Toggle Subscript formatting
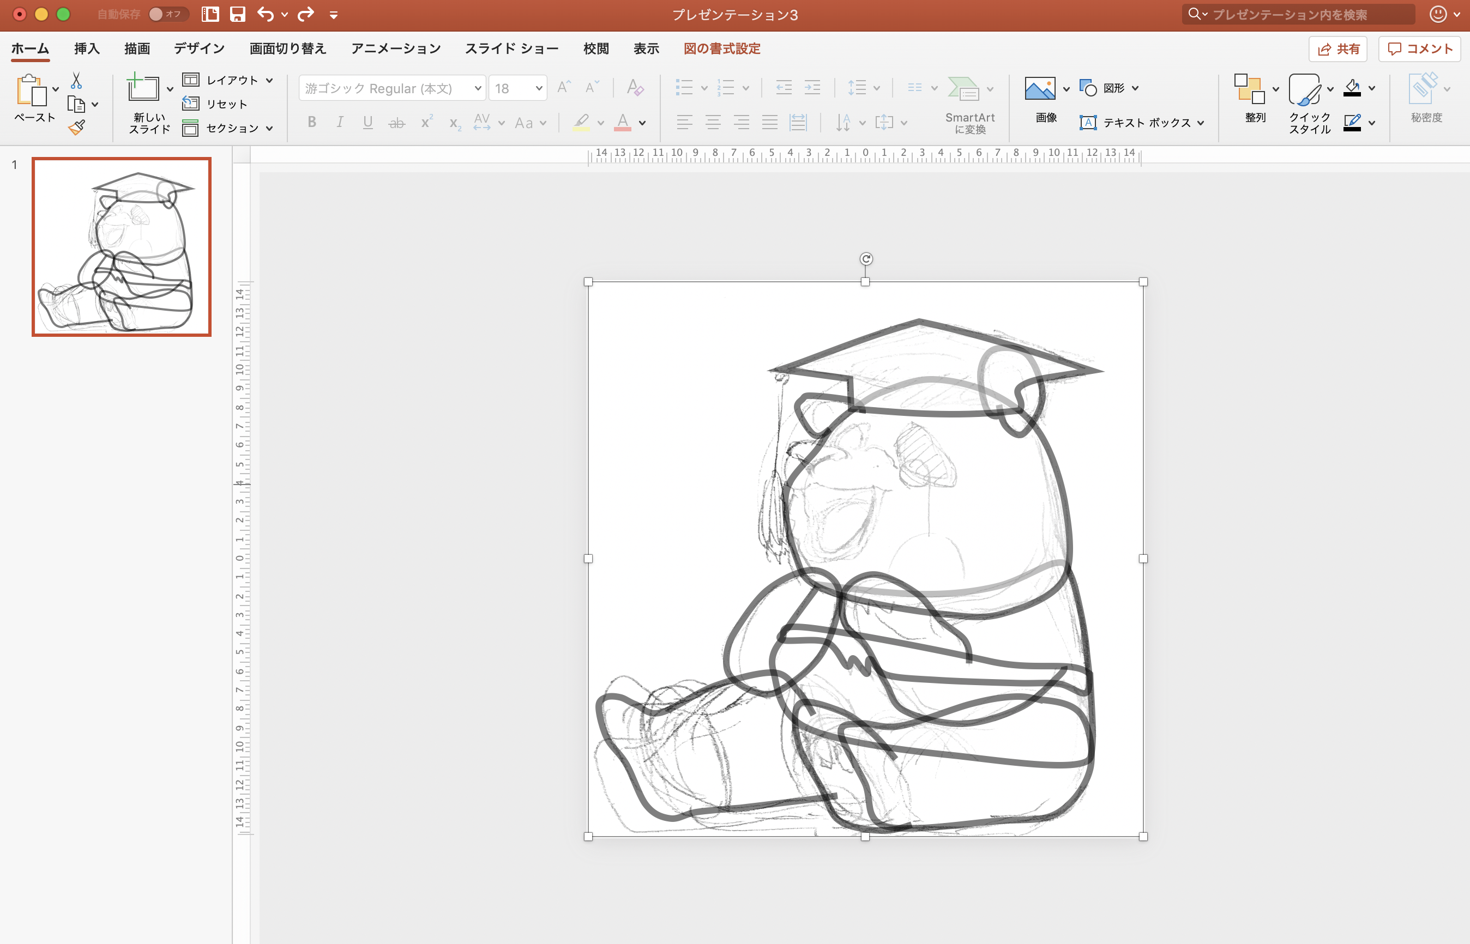Viewport: 1470px width, 944px height. click(454, 124)
